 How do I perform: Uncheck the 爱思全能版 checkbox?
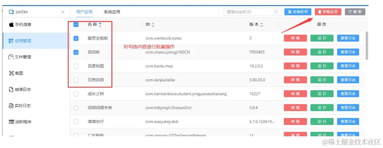(x=76, y=38)
